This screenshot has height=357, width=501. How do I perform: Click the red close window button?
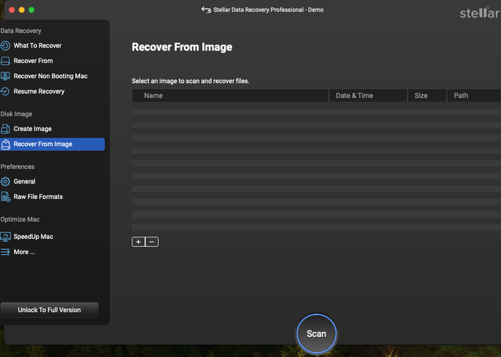[x=12, y=10]
